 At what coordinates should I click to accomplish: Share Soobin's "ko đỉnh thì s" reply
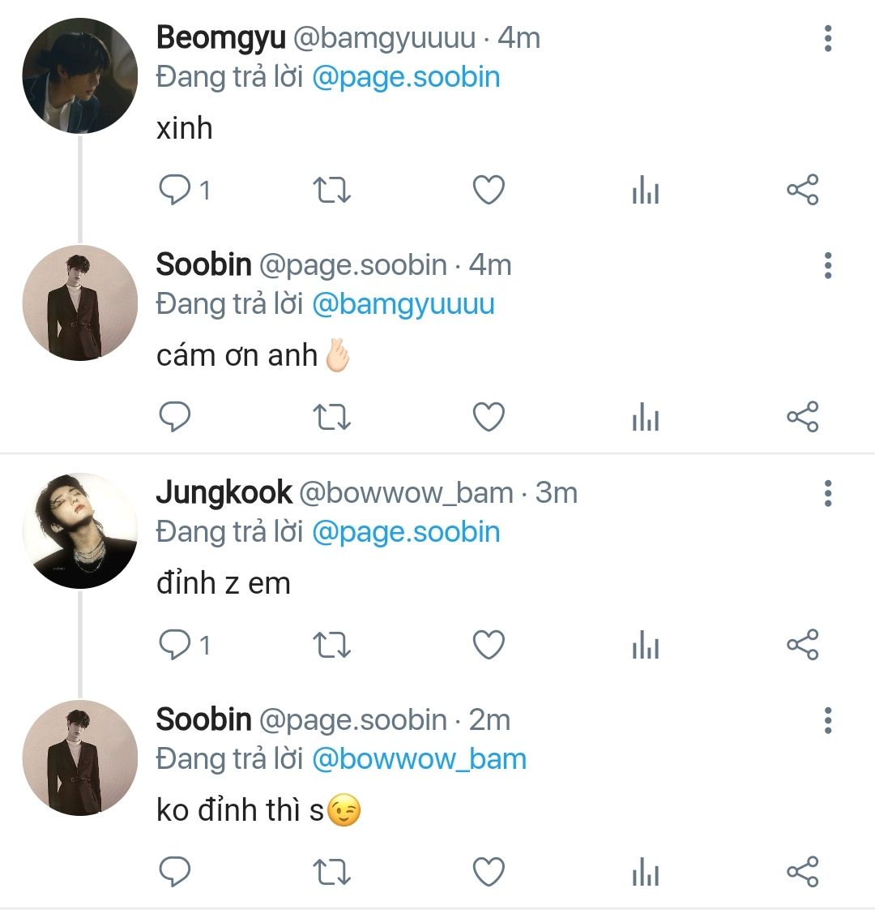pyautogui.click(x=803, y=873)
